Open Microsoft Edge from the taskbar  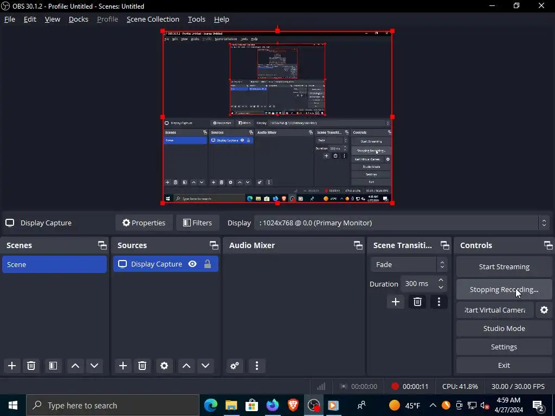coord(211,405)
